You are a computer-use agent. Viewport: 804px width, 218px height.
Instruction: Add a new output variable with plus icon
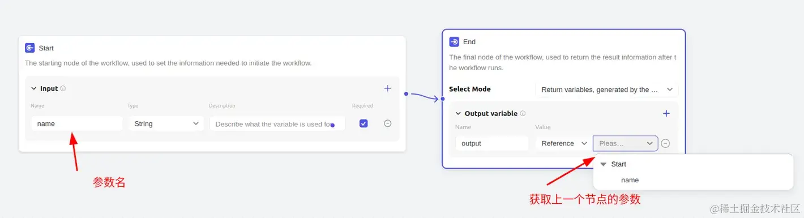(x=666, y=113)
